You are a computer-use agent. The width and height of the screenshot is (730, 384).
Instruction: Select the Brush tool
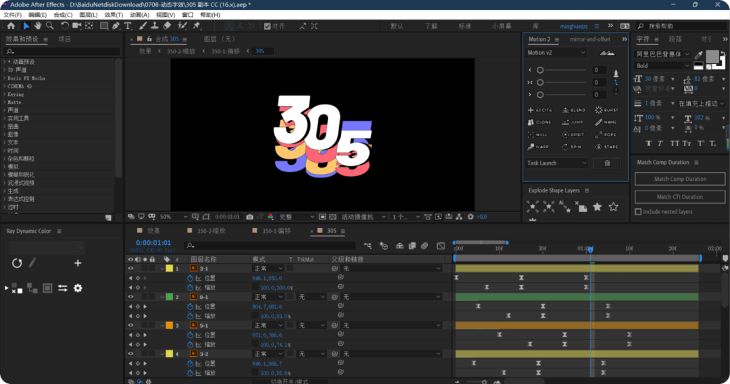tap(143, 26)
